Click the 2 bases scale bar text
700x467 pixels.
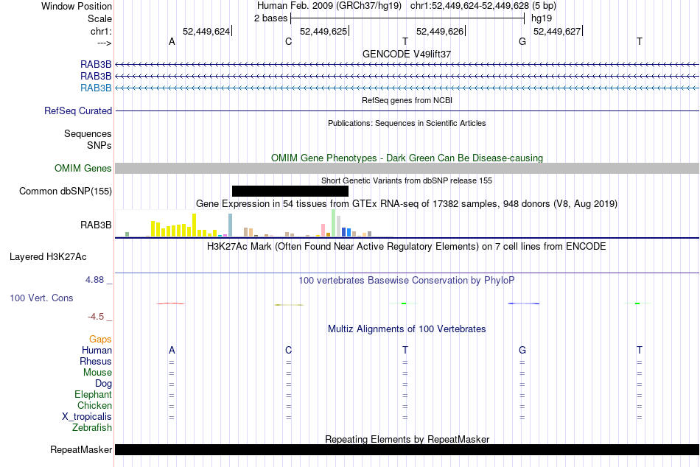pos(271,18)
